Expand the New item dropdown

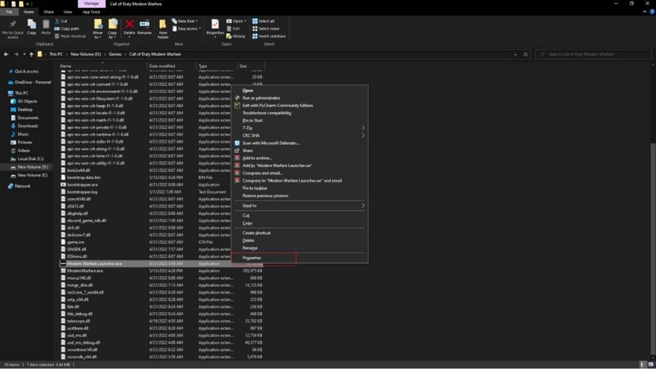pyautogui.click(x=185, y=21)
